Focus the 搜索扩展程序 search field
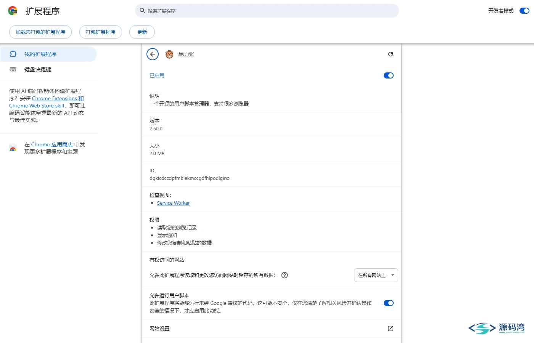This screenshot has height=343, width=534. (x=267, y=11)
